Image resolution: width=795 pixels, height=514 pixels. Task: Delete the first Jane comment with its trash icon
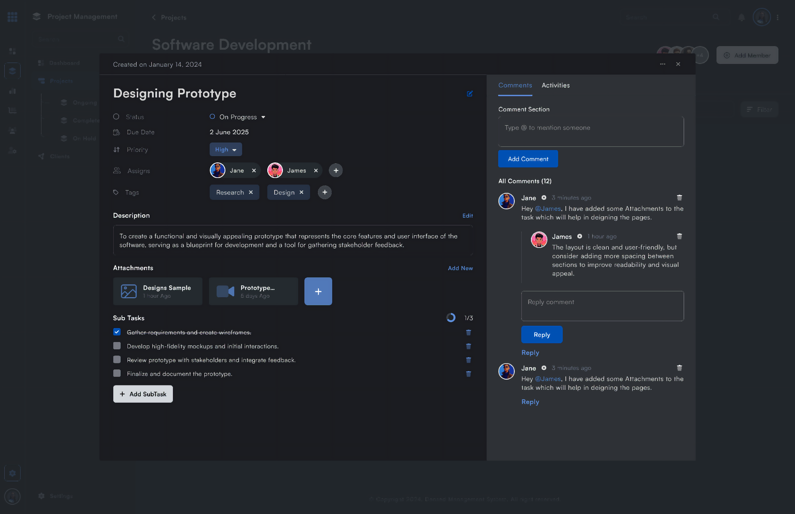(679, 198)
